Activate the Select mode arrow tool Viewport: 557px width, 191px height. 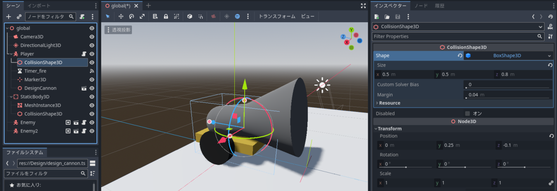point(108,16)
